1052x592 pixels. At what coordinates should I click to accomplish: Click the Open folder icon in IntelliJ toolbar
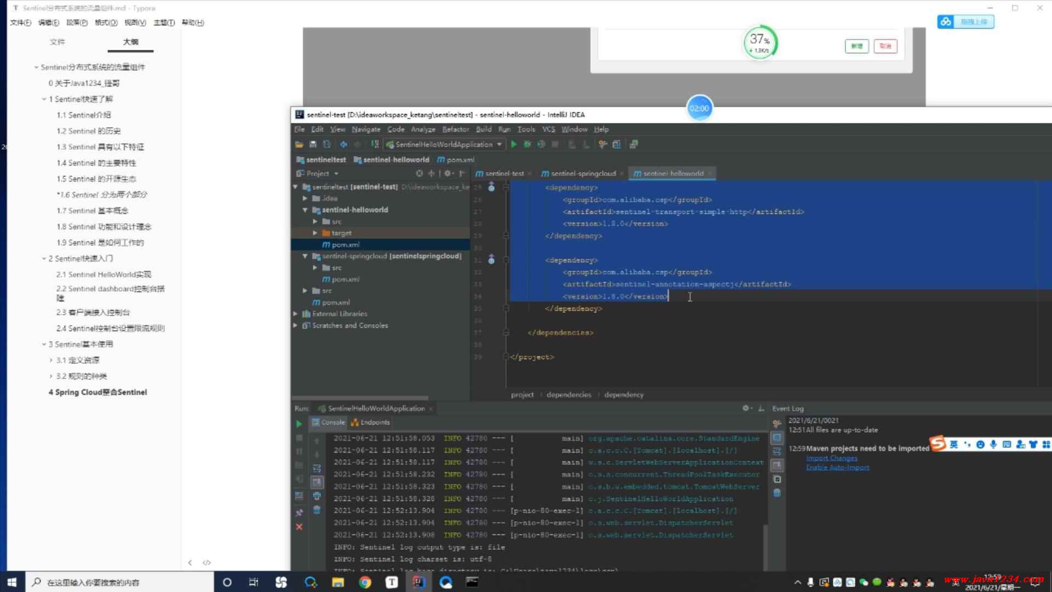[299, 145]
